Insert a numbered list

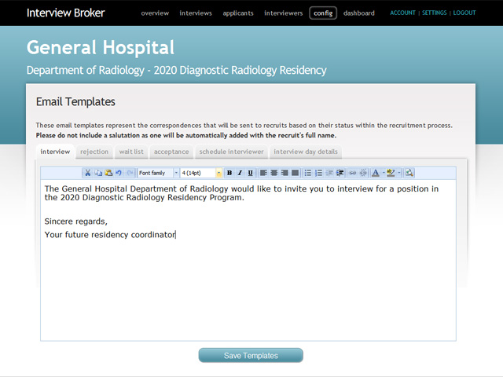[x=318, y=173]
